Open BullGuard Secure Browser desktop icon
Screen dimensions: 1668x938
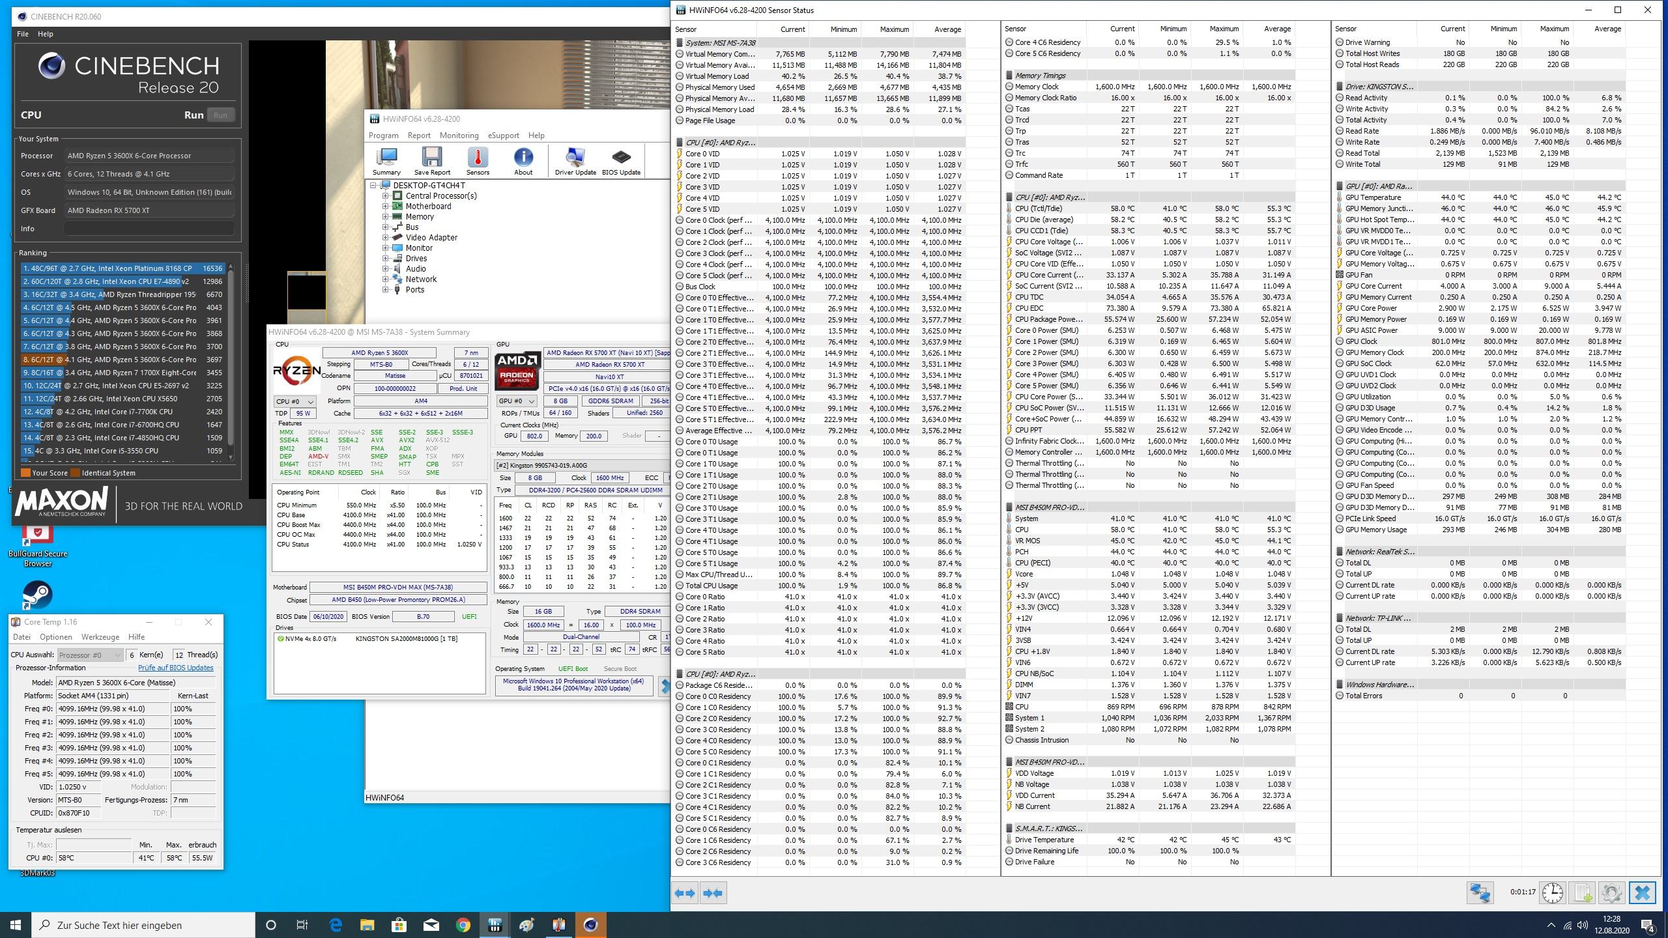point(38,546)
